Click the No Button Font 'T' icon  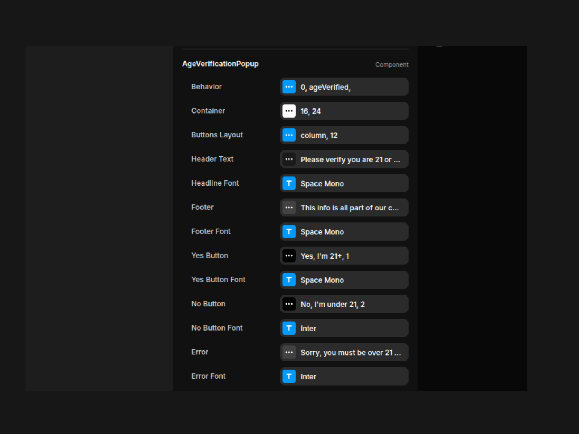[289, 328]
